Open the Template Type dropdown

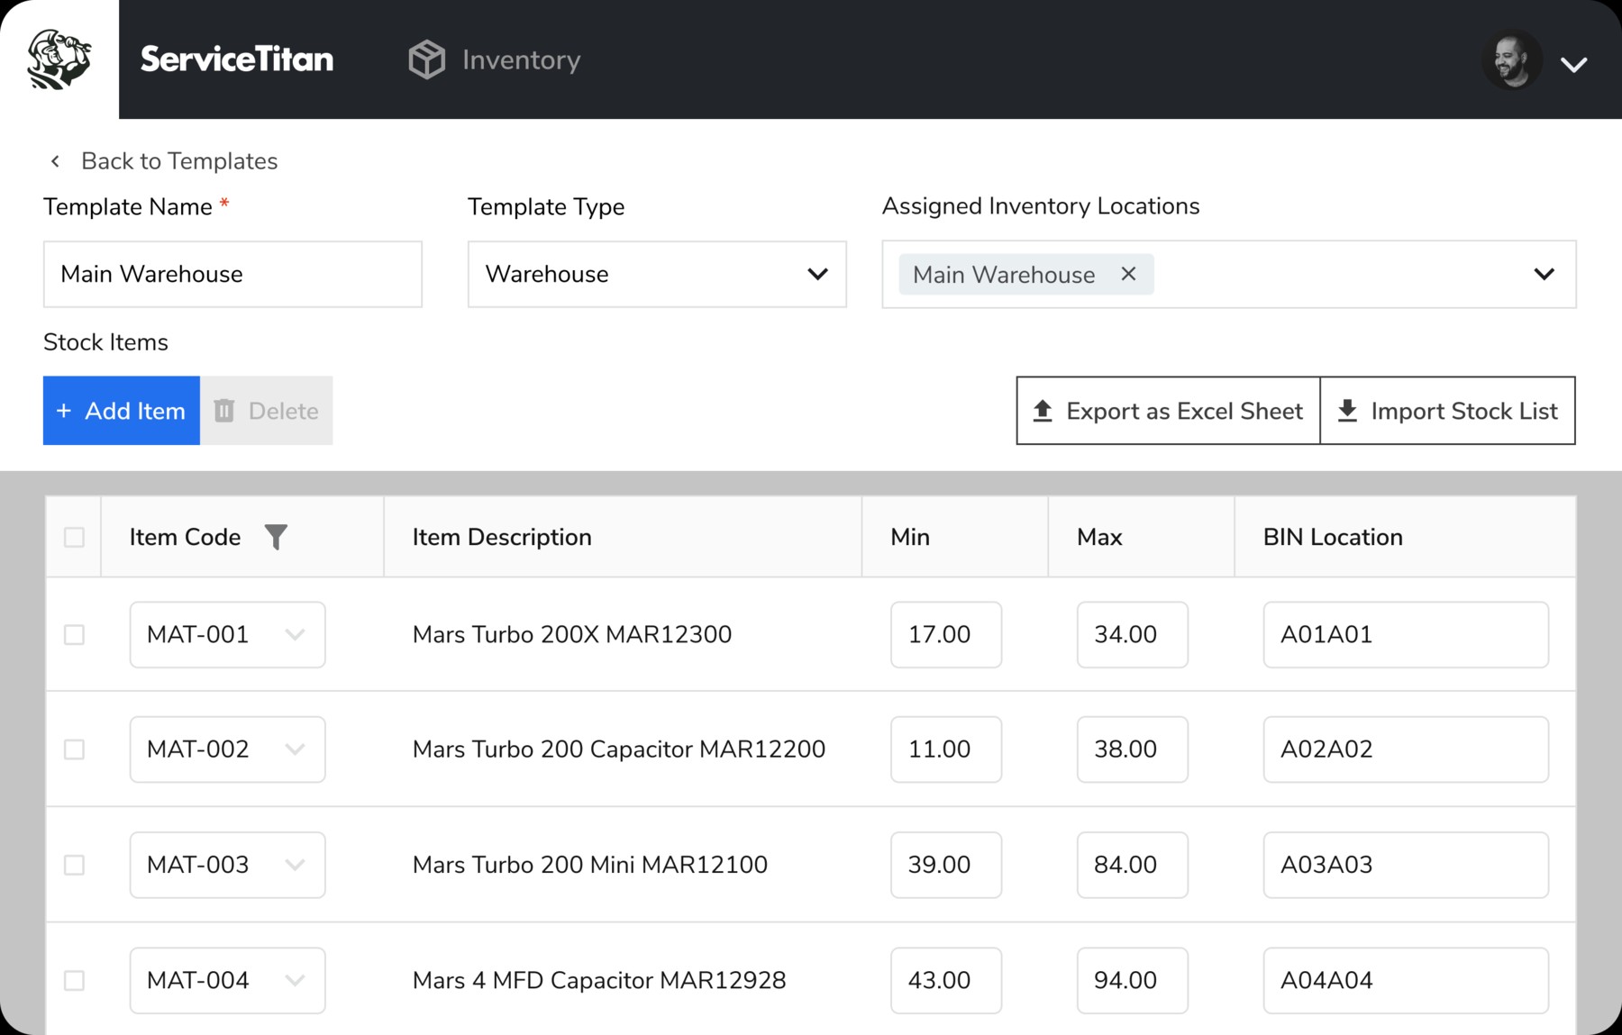point(657,274)
